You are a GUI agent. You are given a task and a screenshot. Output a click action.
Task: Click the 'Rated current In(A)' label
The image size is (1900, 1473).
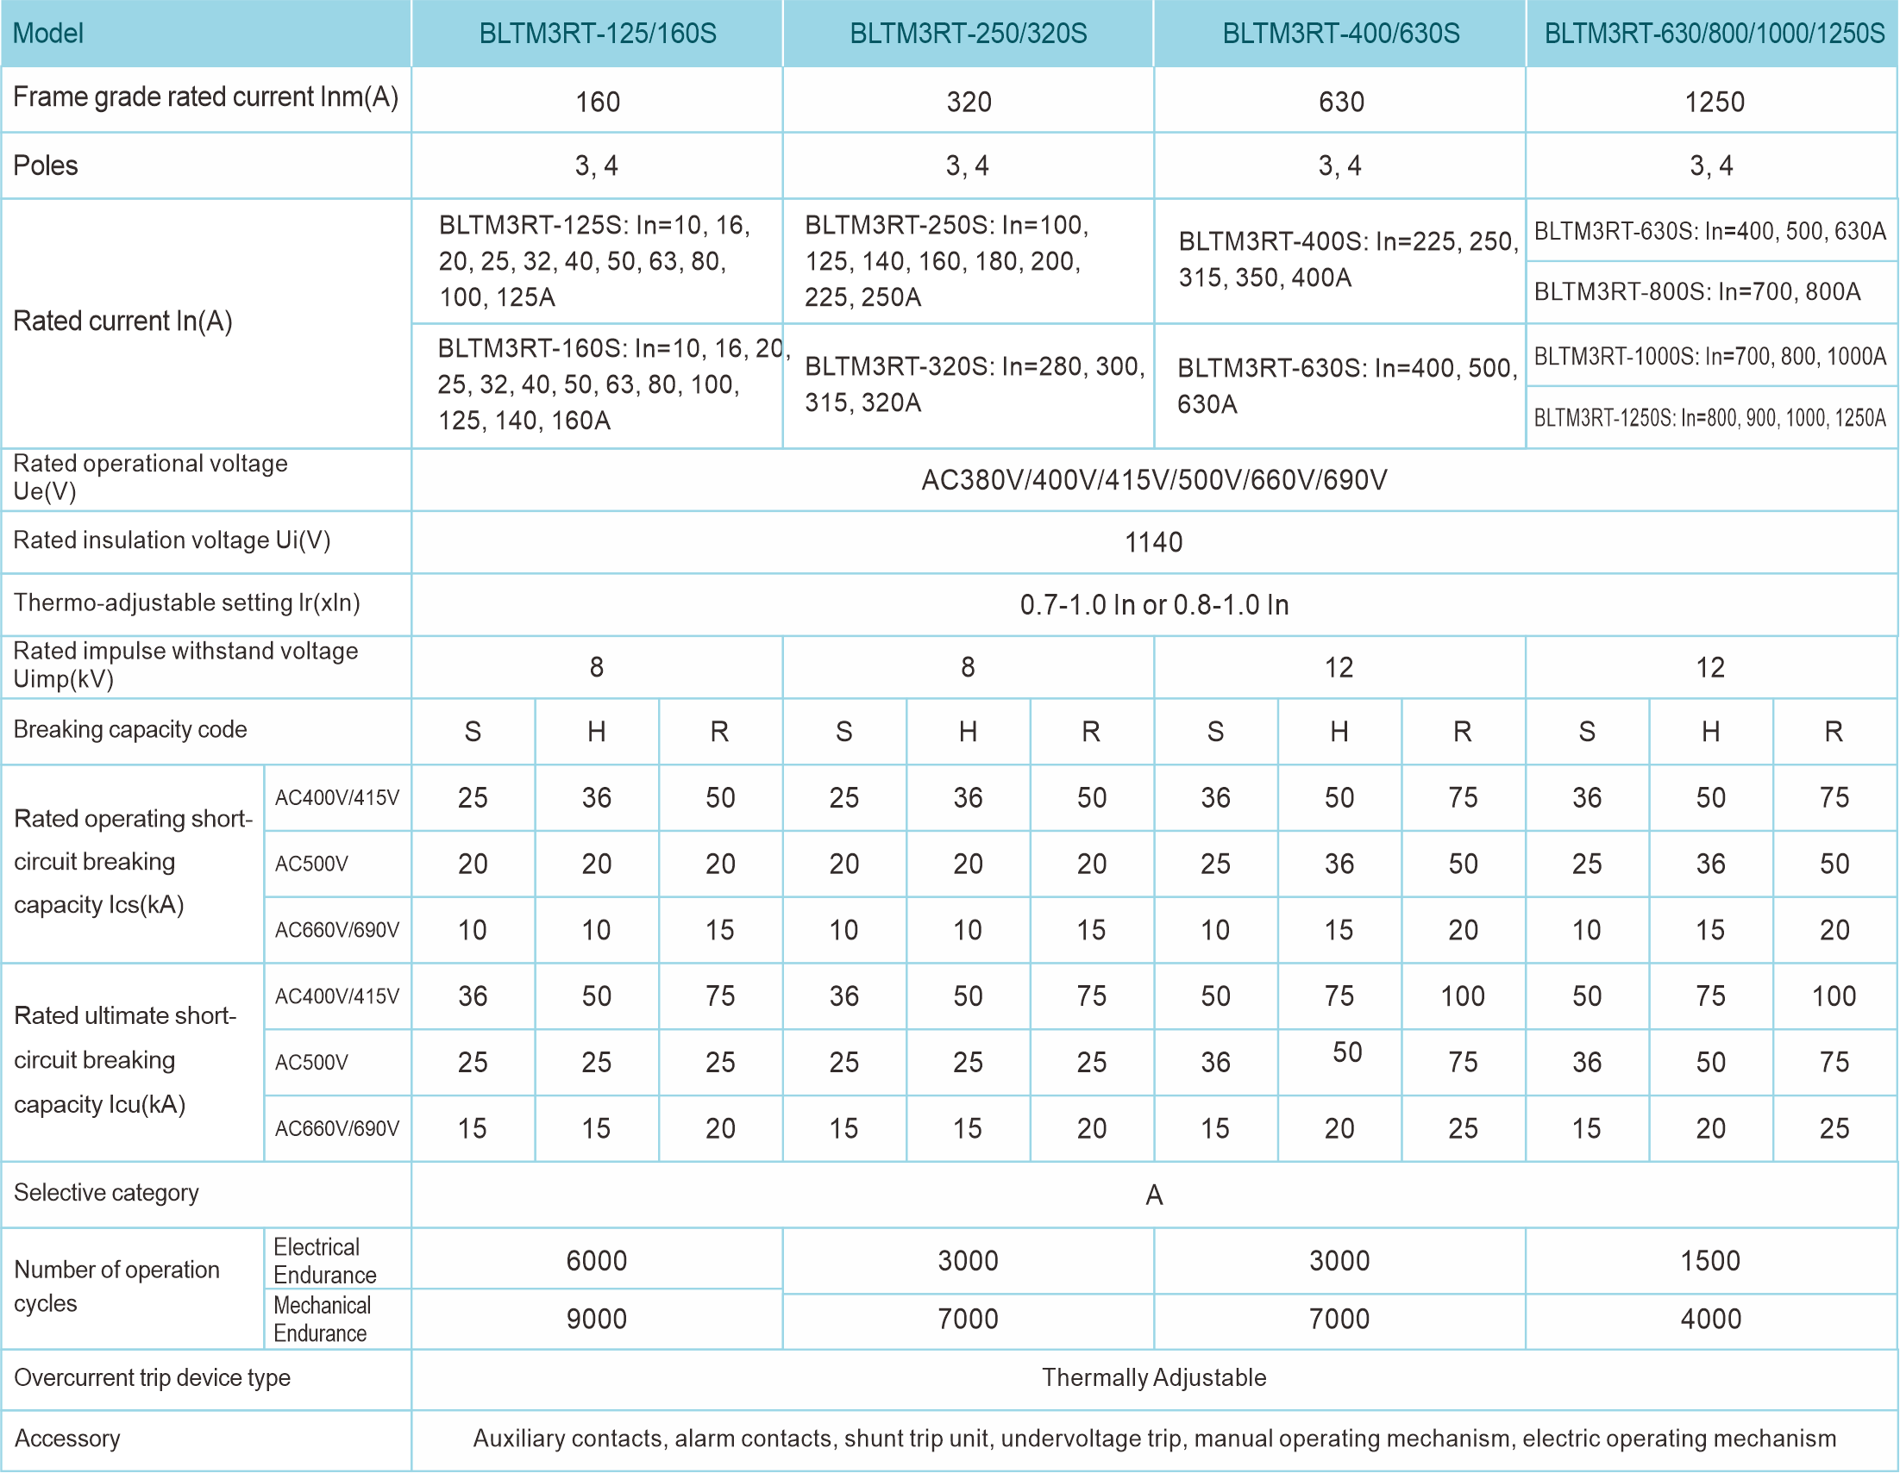pyautogui.click(x=122, y=321)
